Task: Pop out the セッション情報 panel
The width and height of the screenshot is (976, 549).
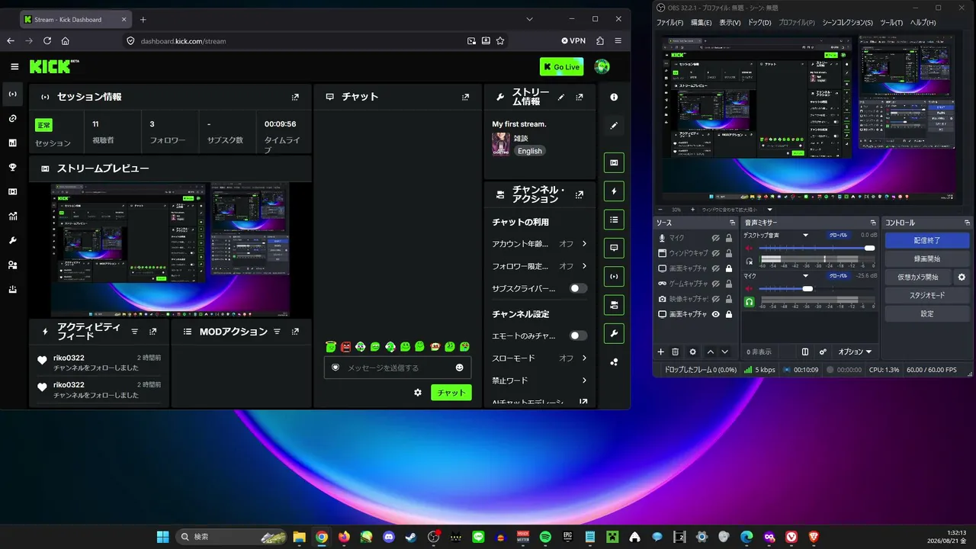Action: pos(295,97)
